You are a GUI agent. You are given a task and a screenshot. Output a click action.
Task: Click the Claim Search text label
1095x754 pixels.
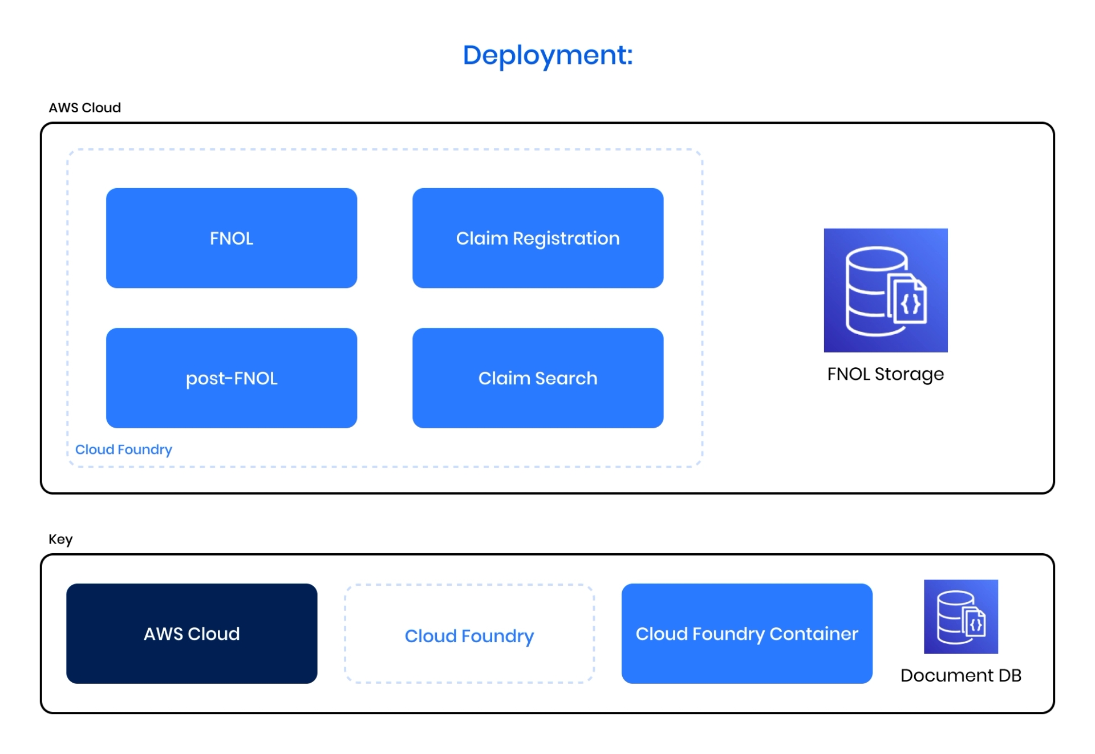tap(537, 378)
